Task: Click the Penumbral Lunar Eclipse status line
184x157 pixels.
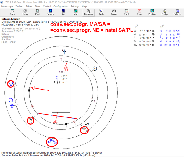Action: [x=52, y=153]
